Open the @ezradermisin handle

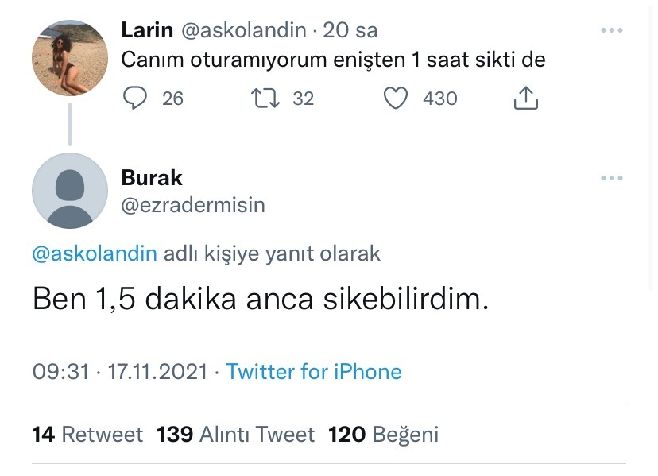pyautogui.click(x=193, y=205)
